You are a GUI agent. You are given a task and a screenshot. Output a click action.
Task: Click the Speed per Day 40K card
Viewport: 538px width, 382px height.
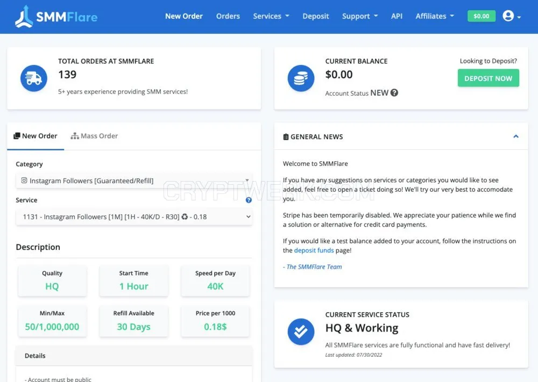[216, 280]
